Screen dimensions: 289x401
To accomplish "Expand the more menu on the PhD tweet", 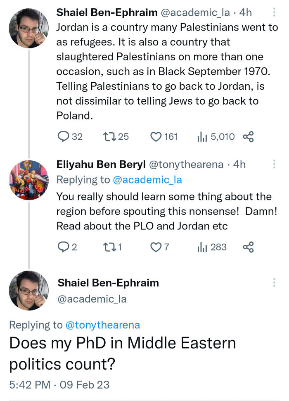I will tap(274, 283).
